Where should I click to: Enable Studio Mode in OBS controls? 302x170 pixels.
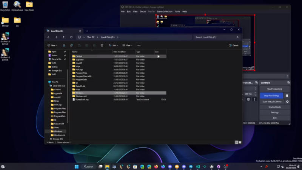coord(274,107)
